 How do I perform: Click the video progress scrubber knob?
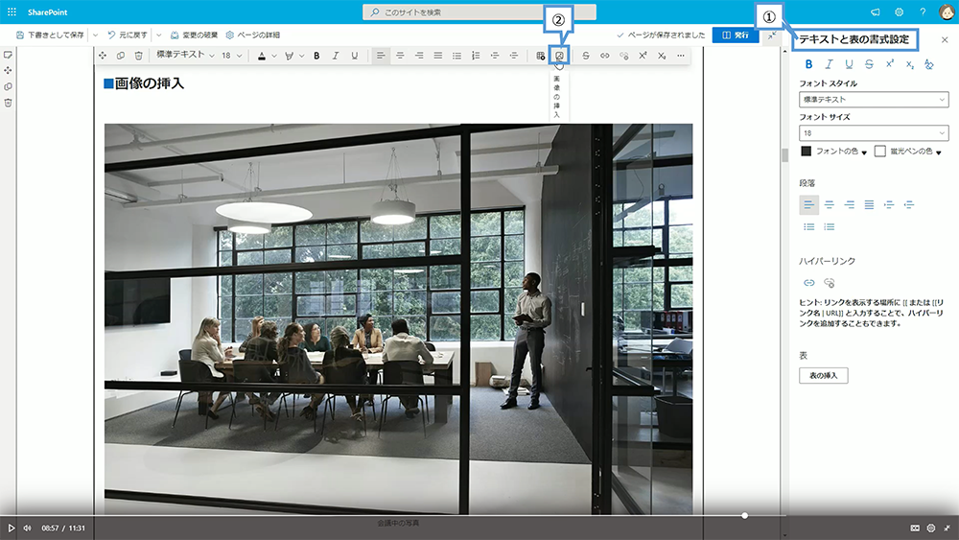[744, 515]
